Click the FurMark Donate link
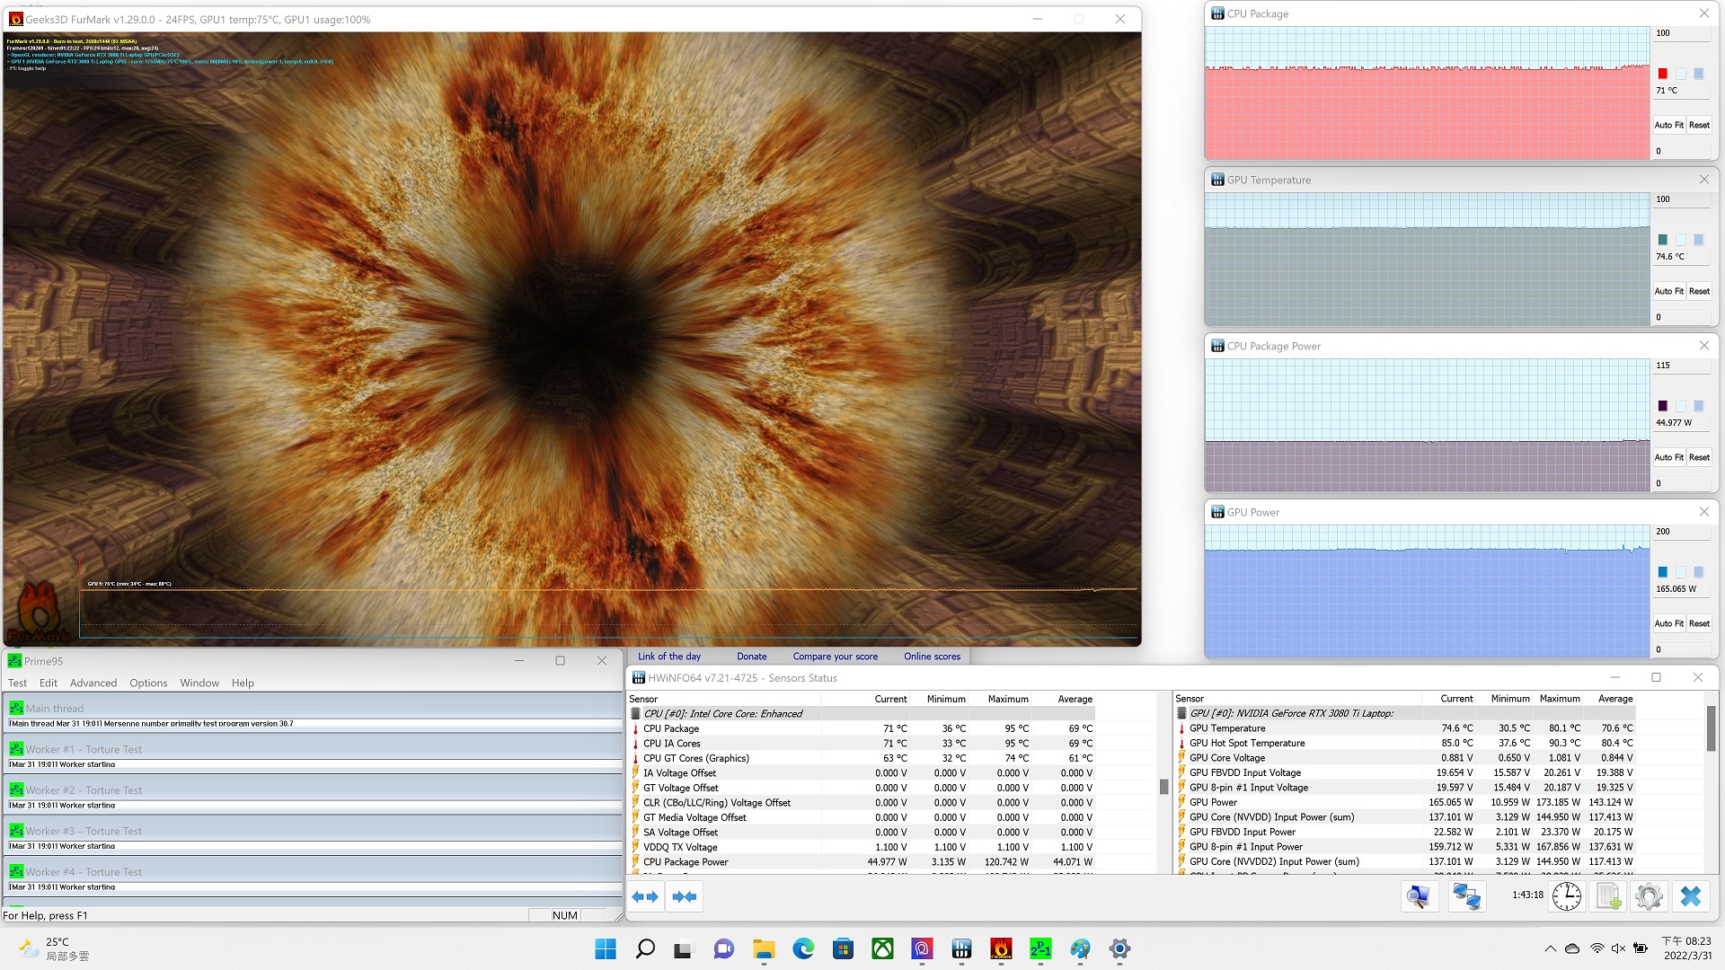Screen dimensions: 1725x970 coord(752,657)
